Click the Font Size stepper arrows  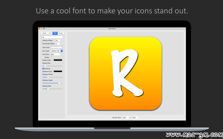(x=62, y=54)
